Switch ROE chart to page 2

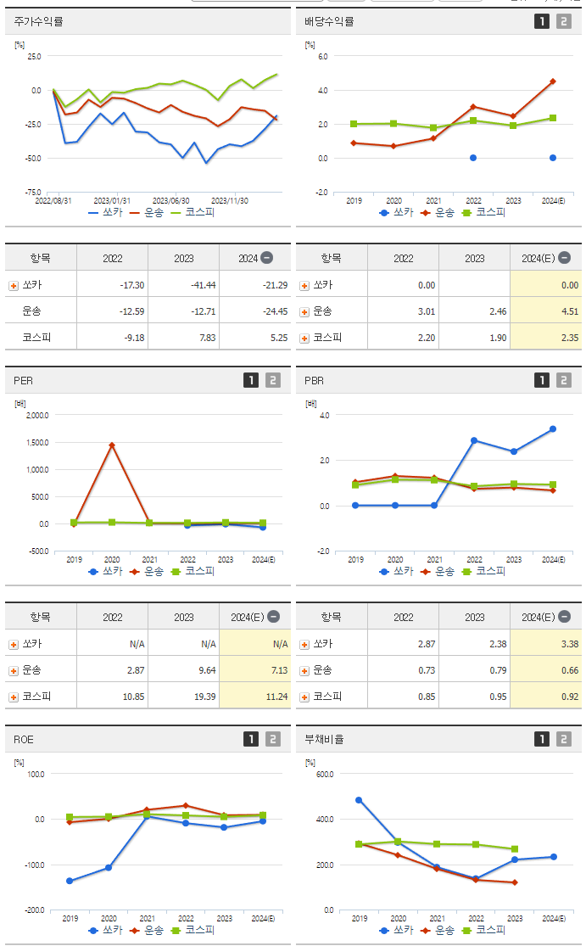pos(272,739)
